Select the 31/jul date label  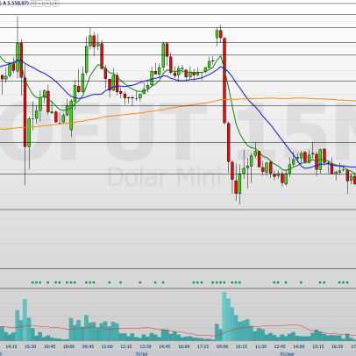click(141, 353)
